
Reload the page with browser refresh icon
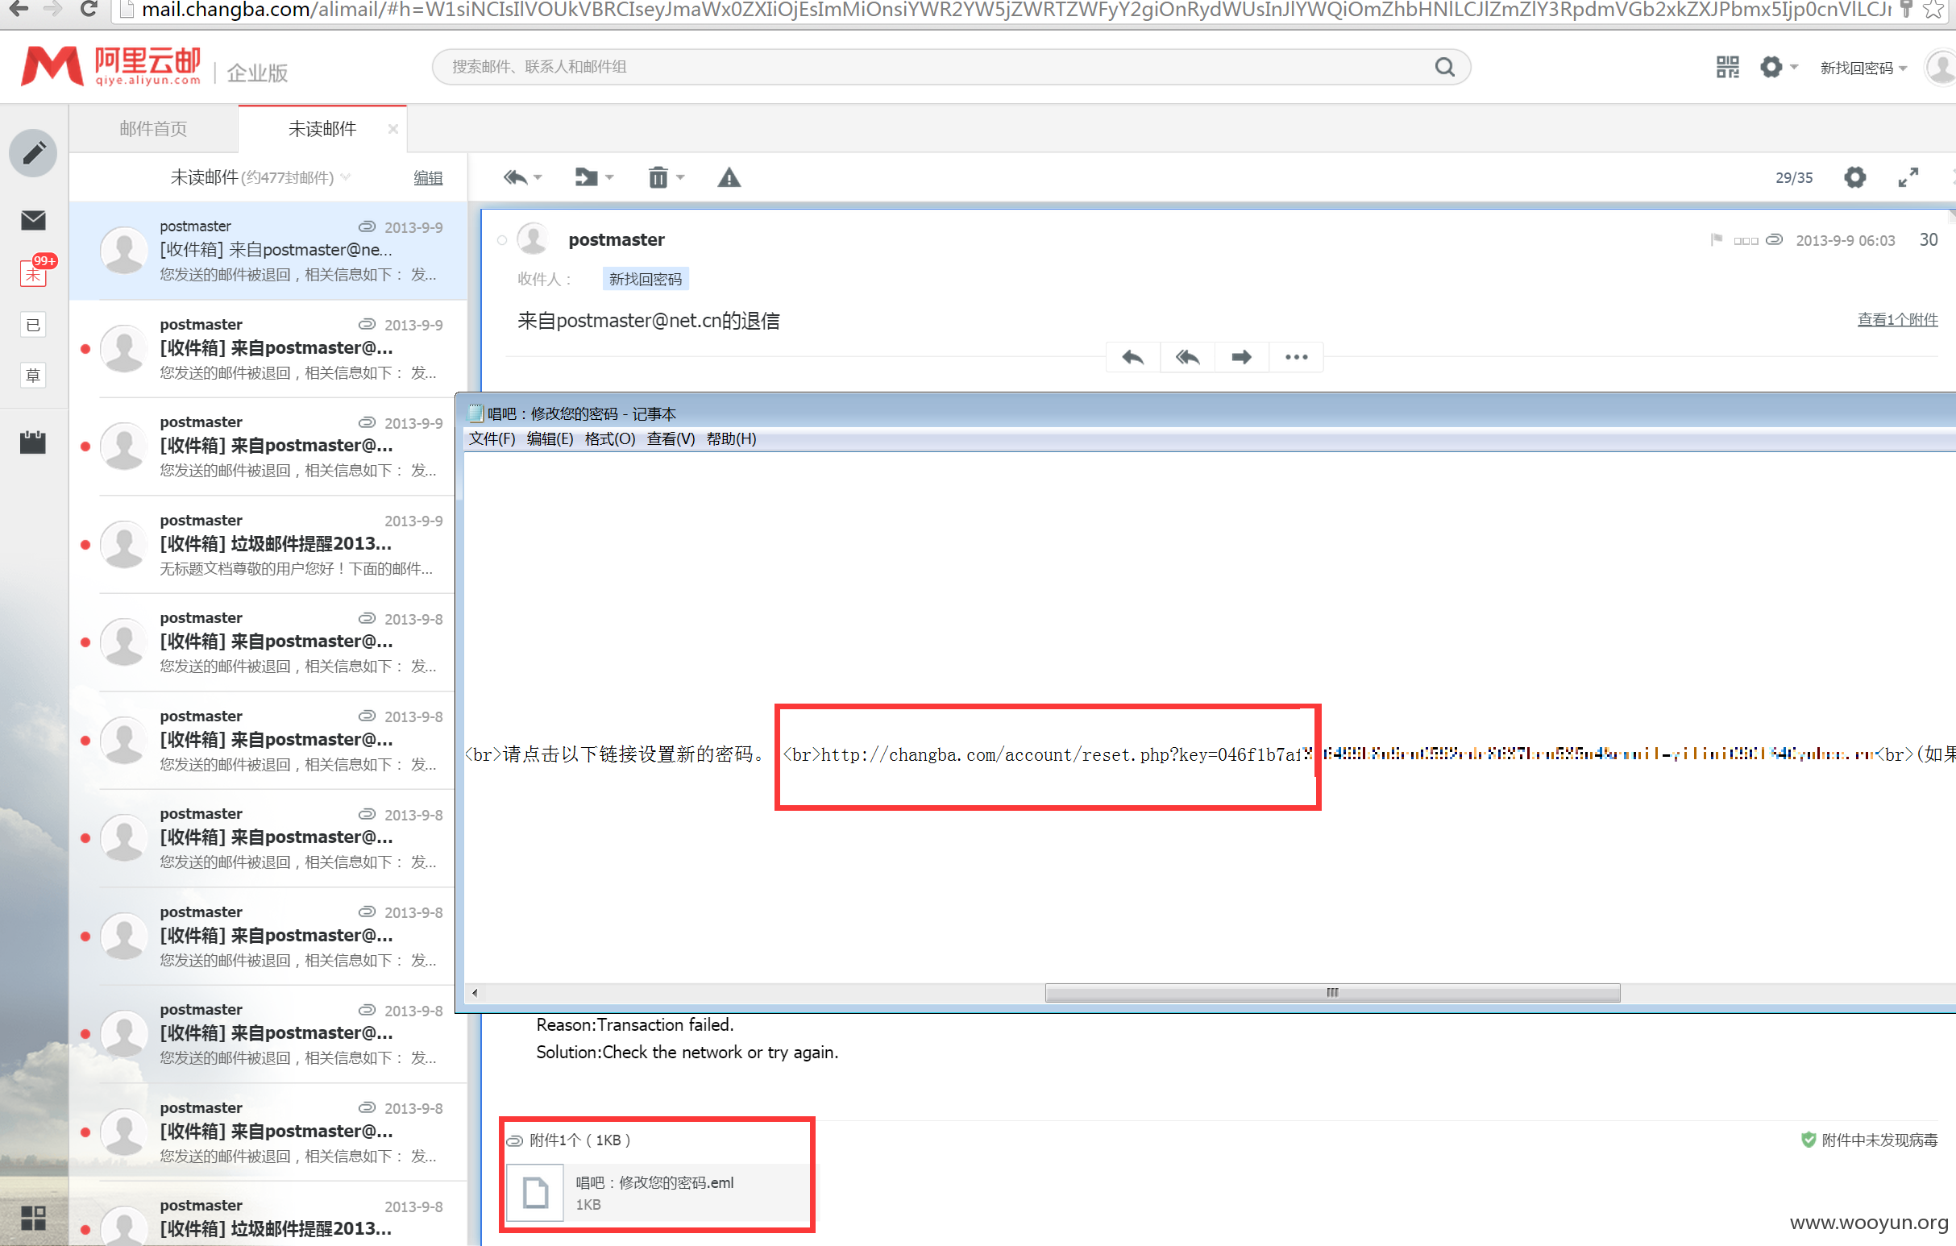[x=89, y=9]
